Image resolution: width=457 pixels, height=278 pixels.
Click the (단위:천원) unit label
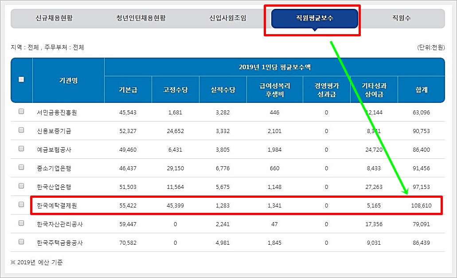point(431,47)
